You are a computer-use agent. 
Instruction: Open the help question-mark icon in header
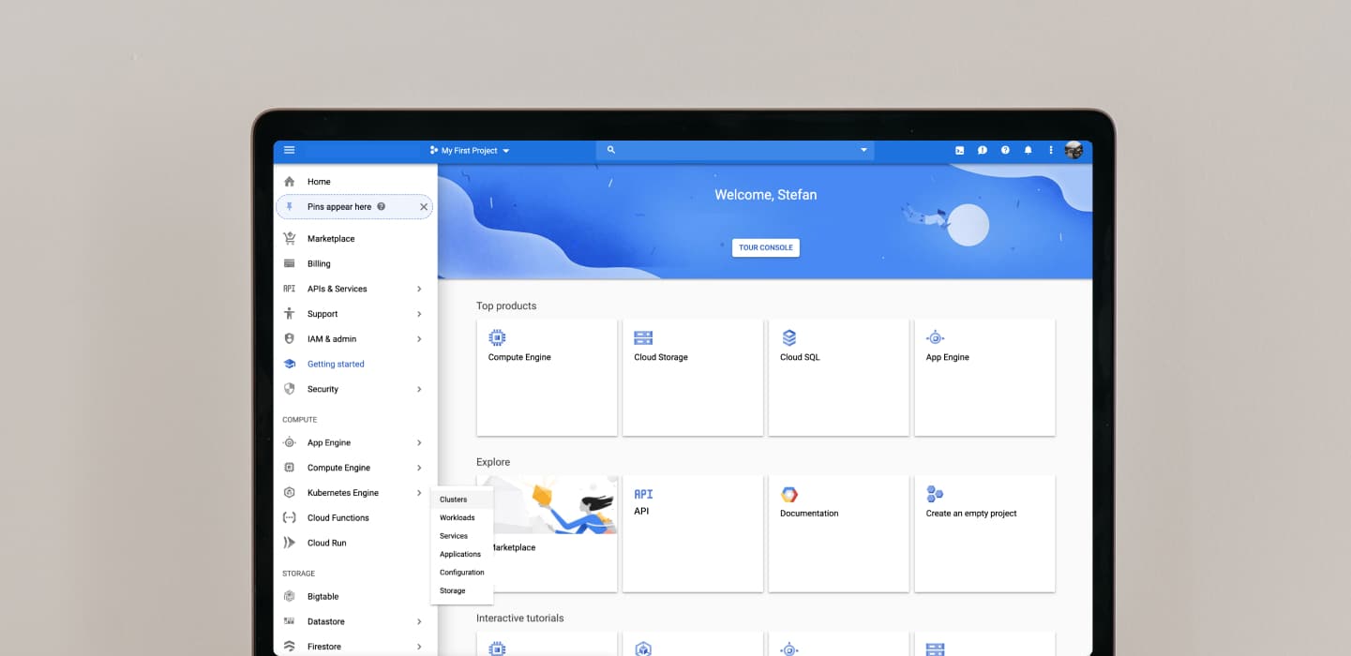[x=1005, y=150]
